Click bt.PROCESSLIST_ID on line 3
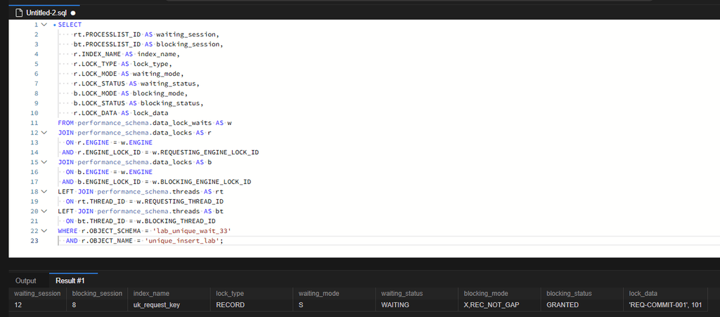Viewport: 720px width, 317px height. pos(107,44)
